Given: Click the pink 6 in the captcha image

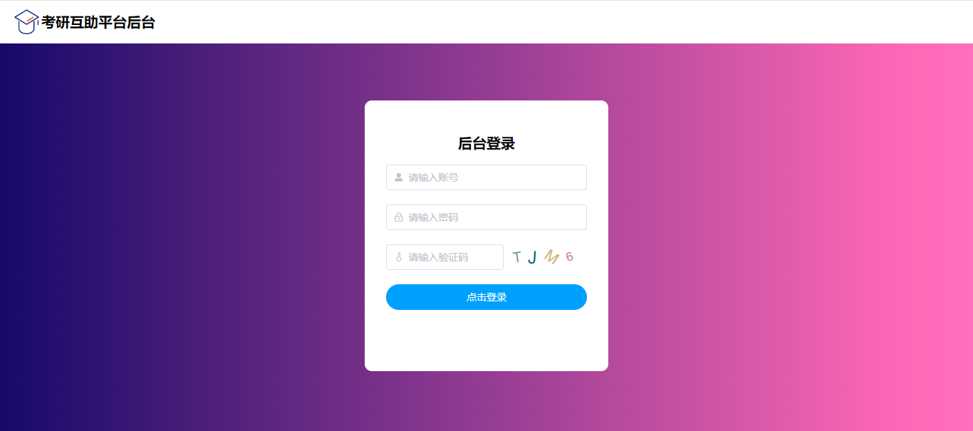Looking at the screenshot, I should pyautogui.click(x=569, y=257).
